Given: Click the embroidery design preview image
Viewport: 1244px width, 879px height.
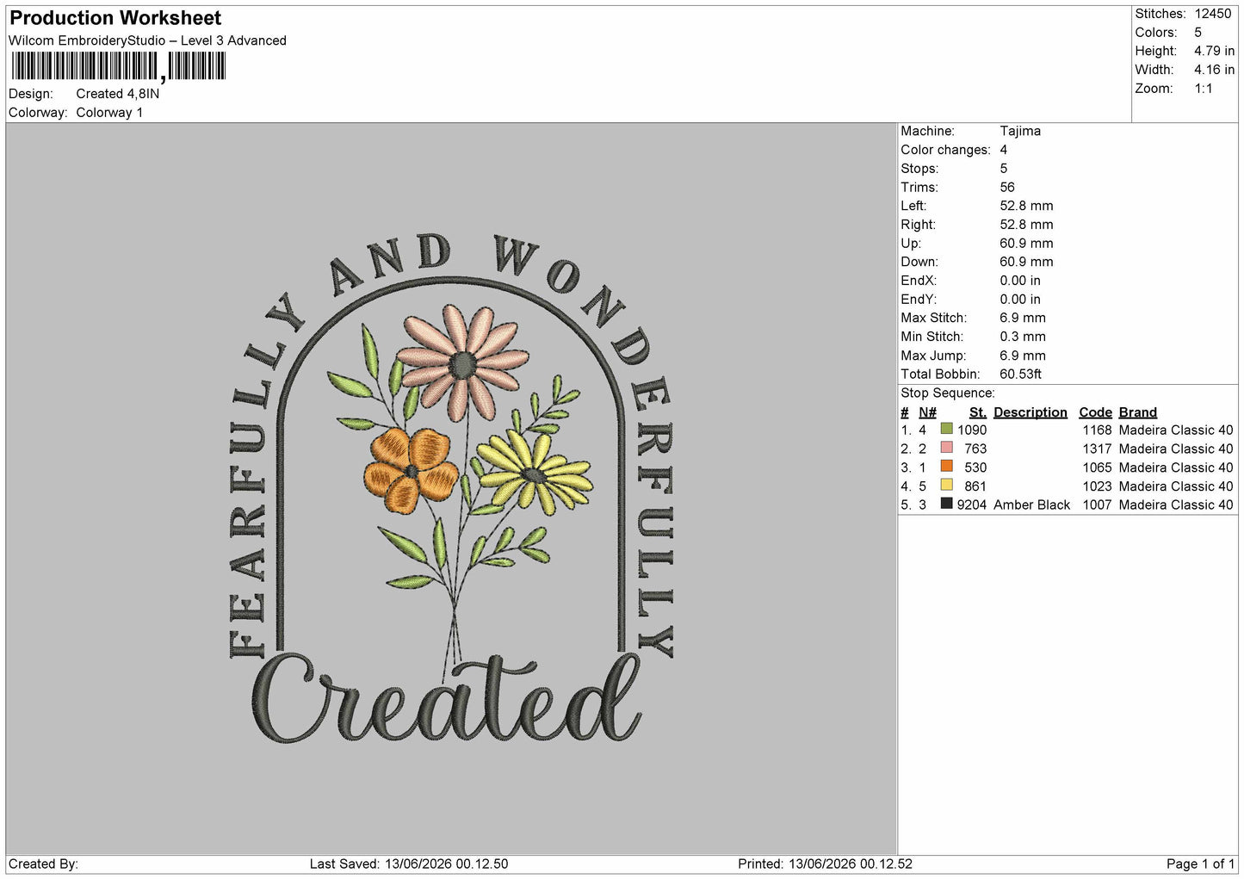Looking at the screenshot, I should click(451, 489).
